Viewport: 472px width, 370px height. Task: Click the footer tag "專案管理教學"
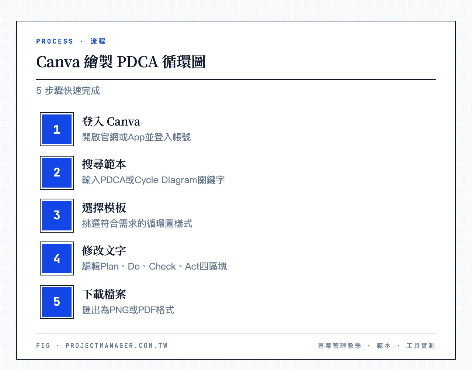click(x=340, y=346)
